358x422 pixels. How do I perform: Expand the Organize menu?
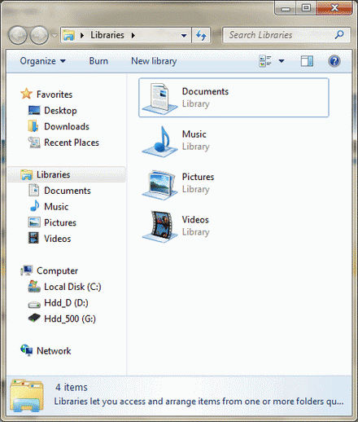[x=43, y=61]
